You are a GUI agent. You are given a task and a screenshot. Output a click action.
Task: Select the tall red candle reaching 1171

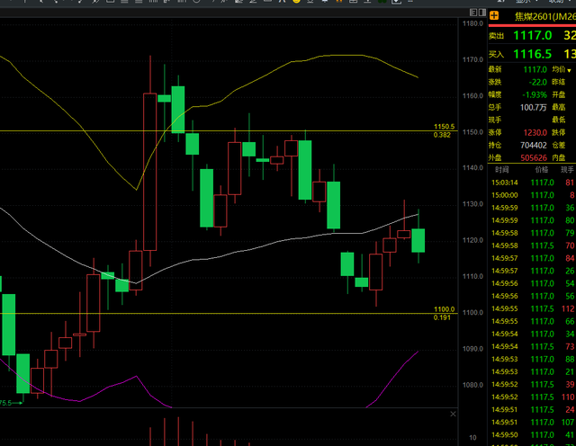pyautogui.click(x=150, y=172)
